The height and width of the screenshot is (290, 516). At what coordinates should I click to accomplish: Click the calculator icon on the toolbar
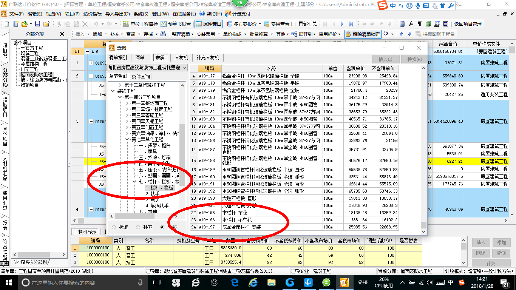coord(402,23)
